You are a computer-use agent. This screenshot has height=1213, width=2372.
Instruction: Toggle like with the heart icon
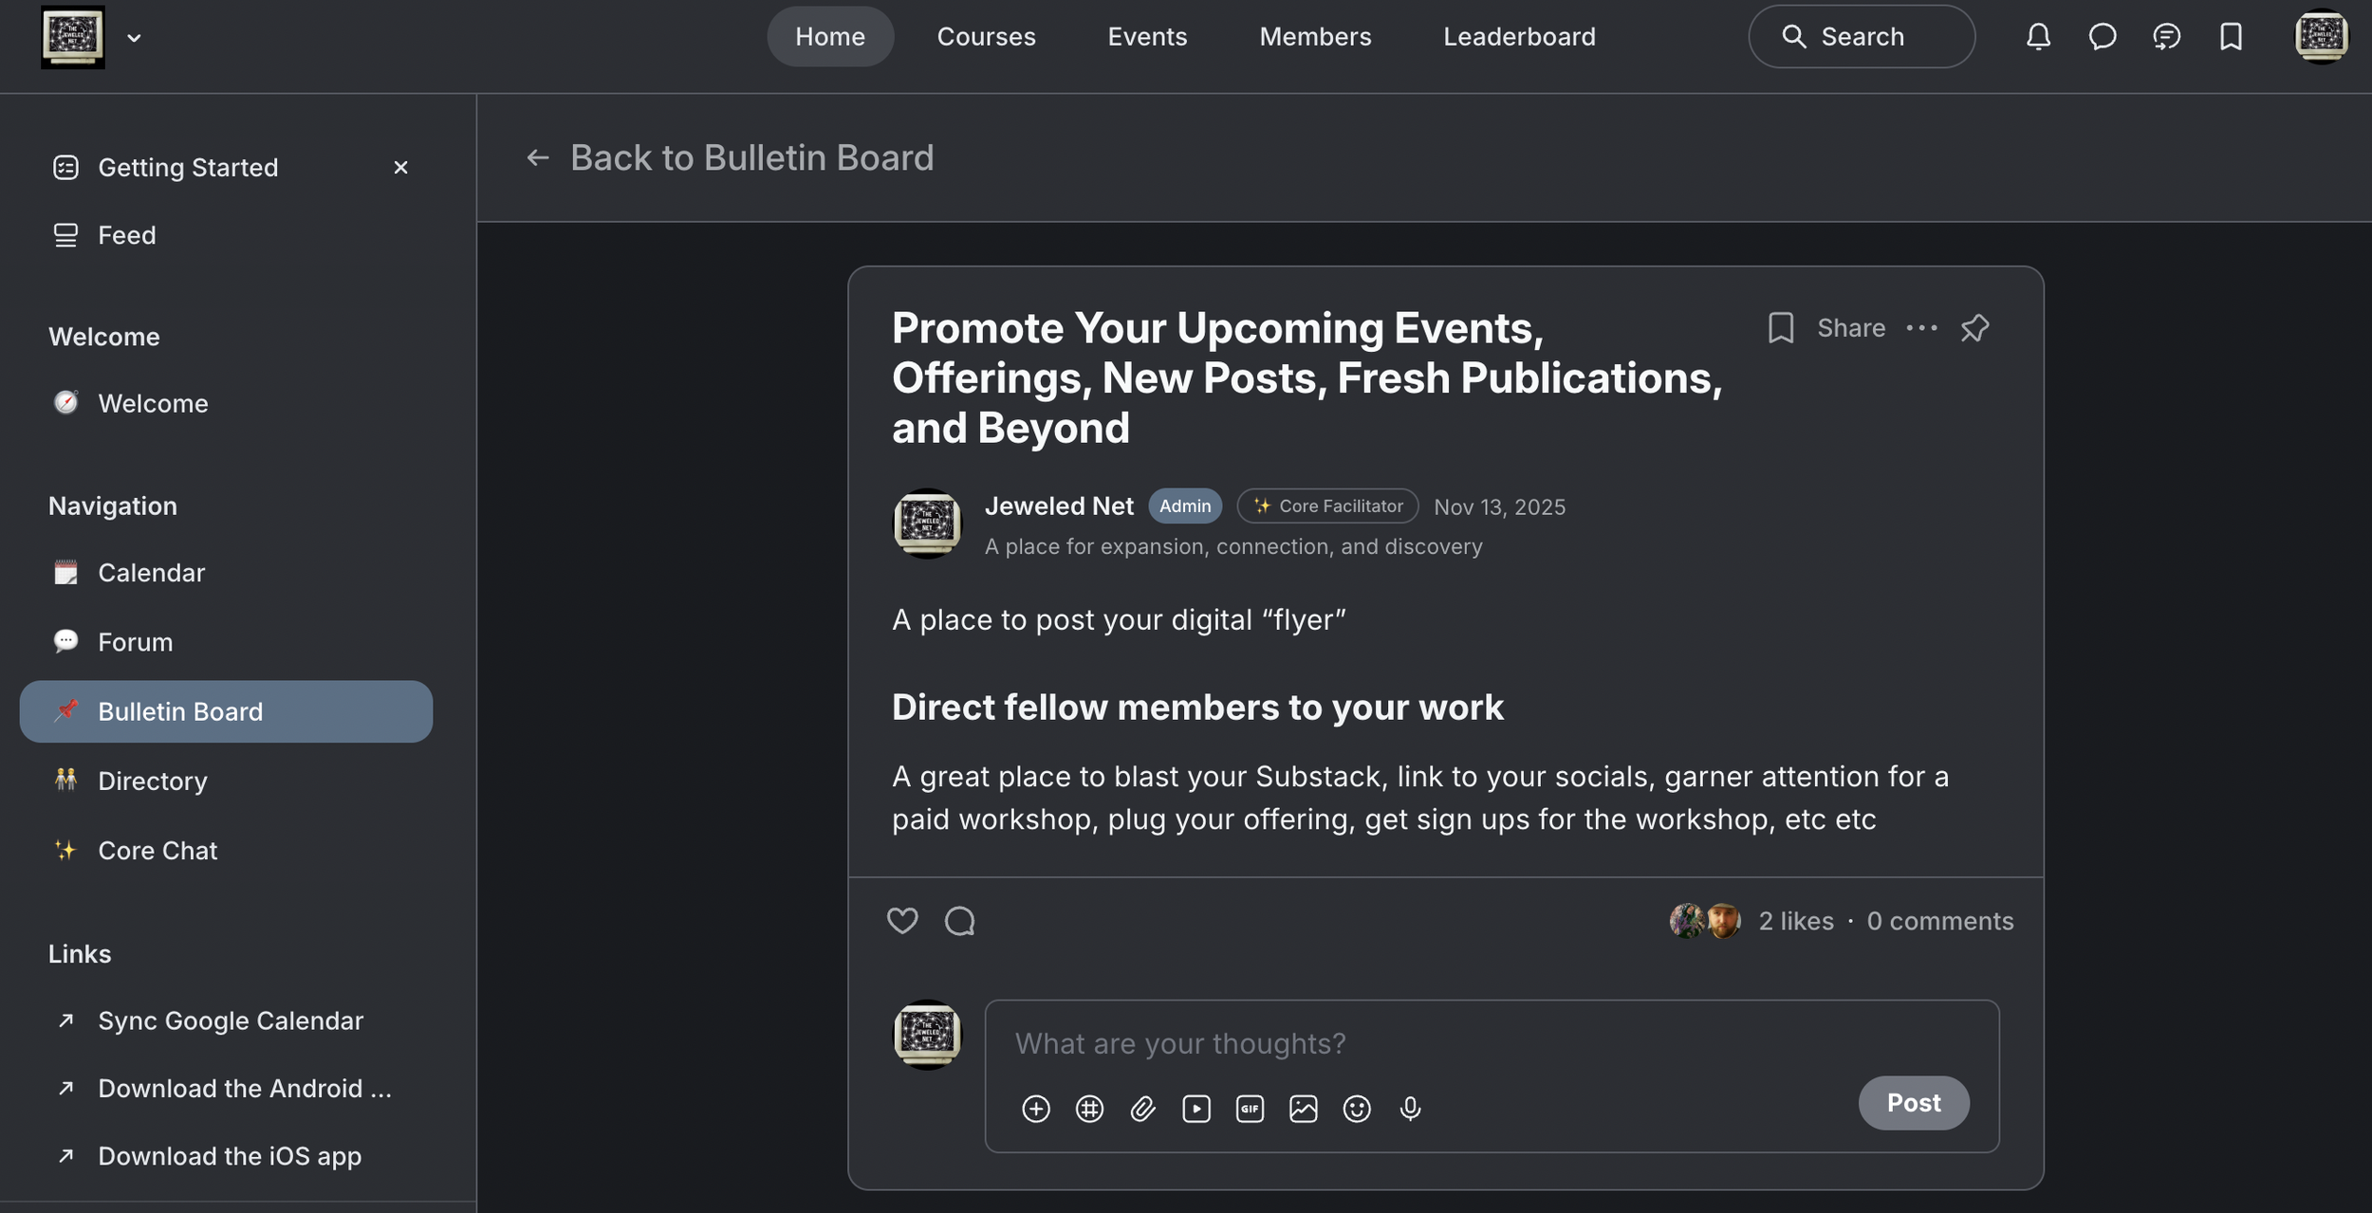[901, 921]
